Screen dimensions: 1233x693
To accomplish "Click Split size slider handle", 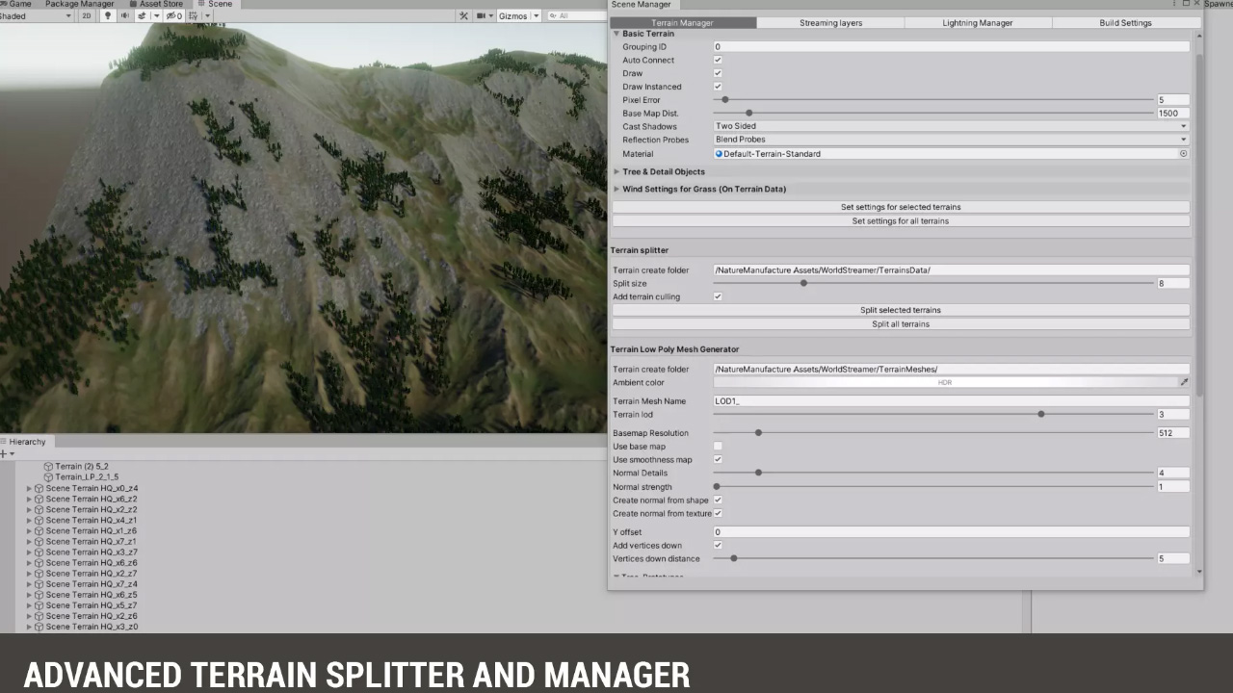I will coord(803,283).
